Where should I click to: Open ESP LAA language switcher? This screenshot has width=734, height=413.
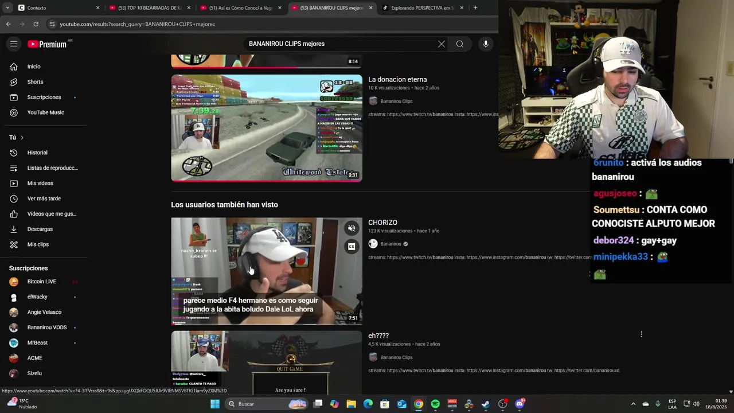(672, 404)
